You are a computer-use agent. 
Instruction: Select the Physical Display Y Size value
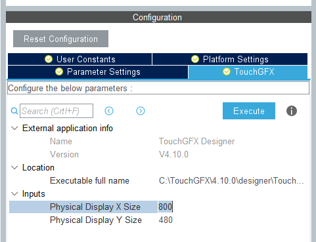click(166, 220)
